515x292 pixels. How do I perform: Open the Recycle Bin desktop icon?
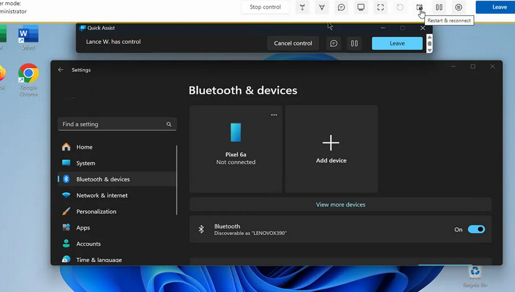click(x=475, y=277)
